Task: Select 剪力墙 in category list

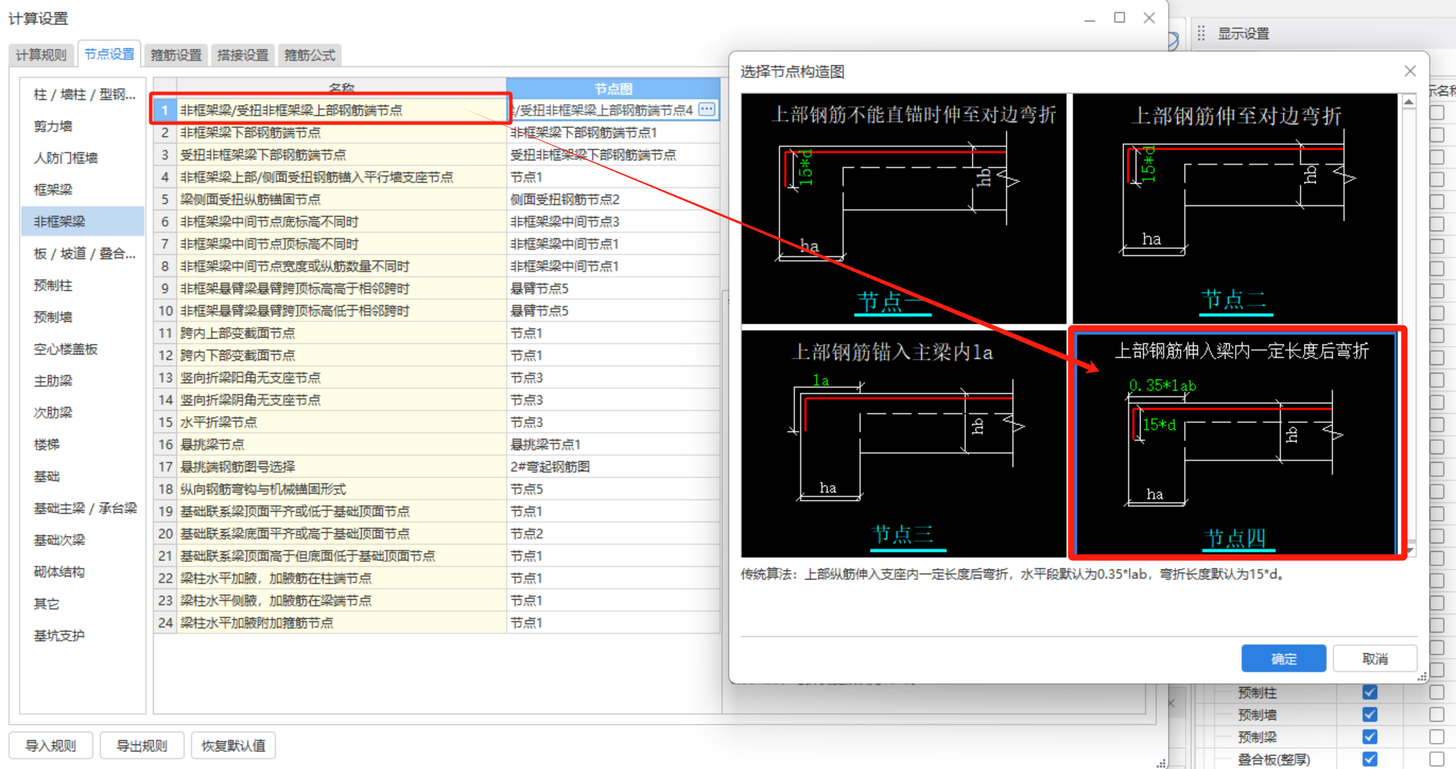Action: 83,126
